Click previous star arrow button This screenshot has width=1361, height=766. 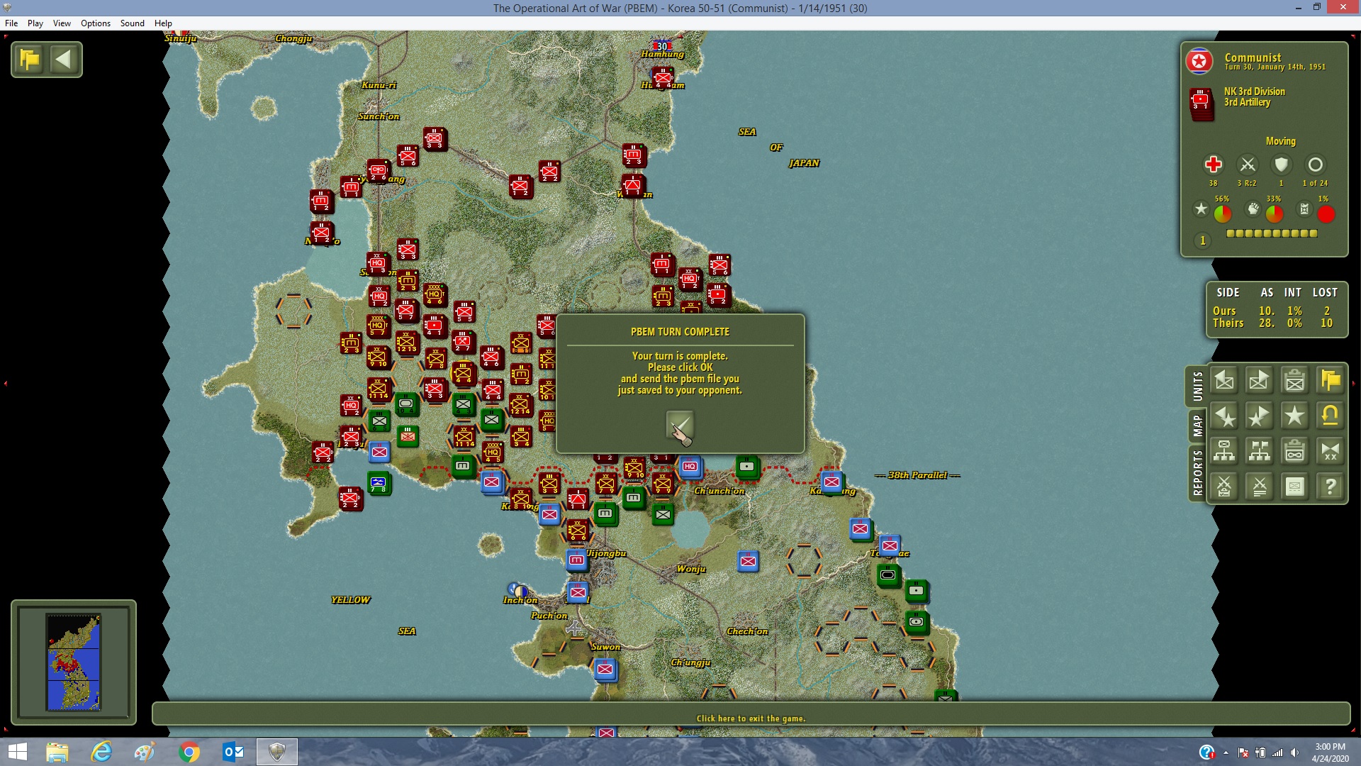(1224, 416)
